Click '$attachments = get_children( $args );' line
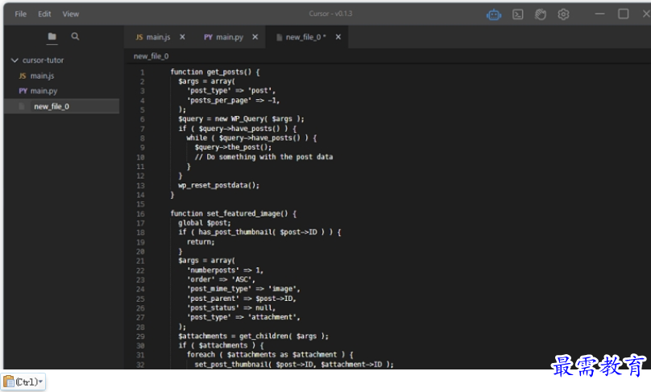This screenshot has width=651, height=392. point(253,336)
